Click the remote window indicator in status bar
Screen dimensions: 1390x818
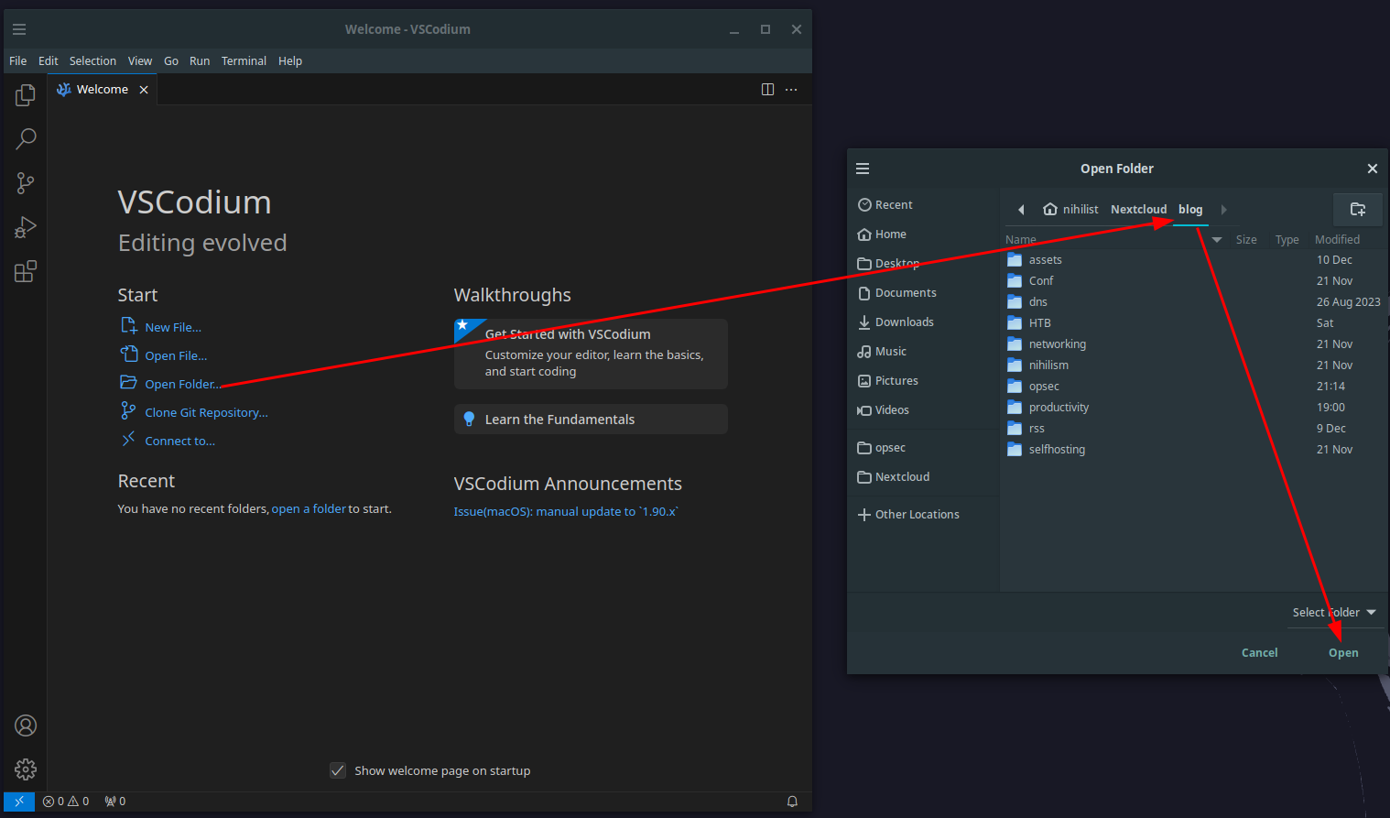19,801
